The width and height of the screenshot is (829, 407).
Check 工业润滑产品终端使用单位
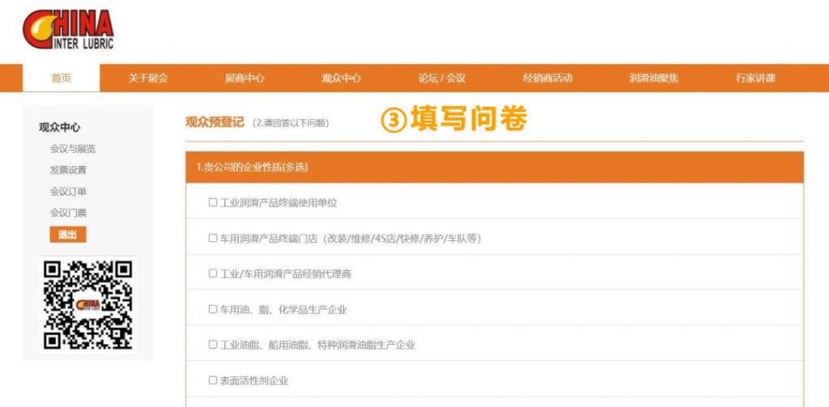(x=213, y=202)
